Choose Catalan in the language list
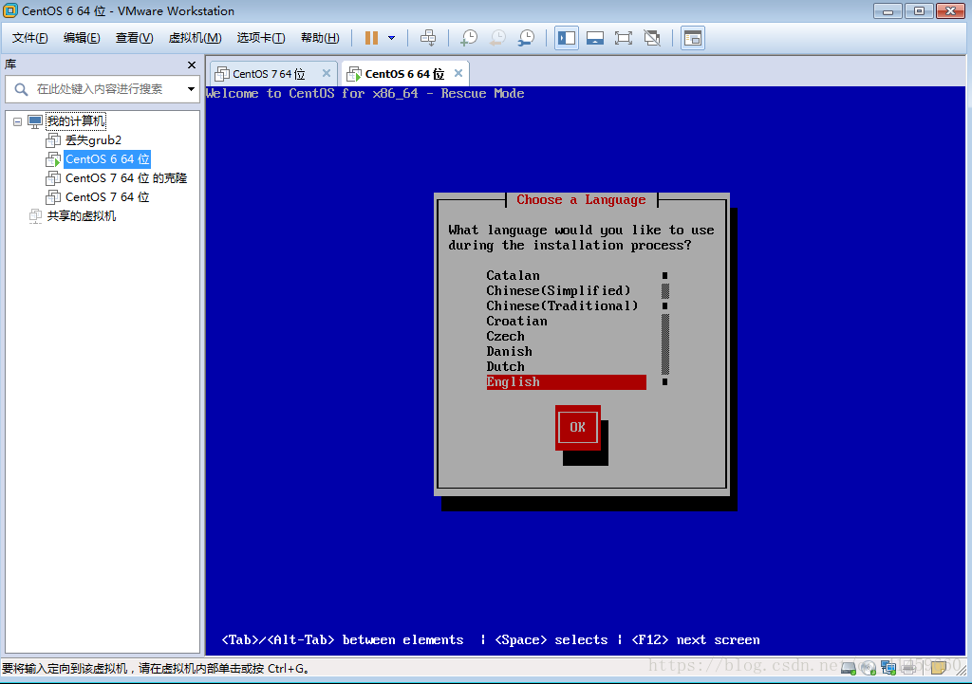The width and height of the screenshot is (972, 684). tap(513, 276)
